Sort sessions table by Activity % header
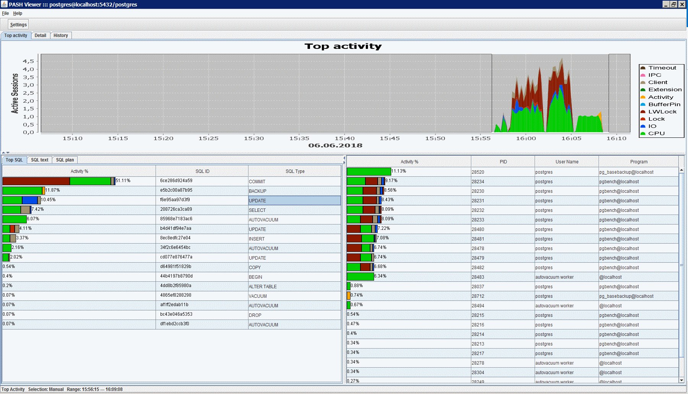688x394 pixels. (x=409, y=162)
